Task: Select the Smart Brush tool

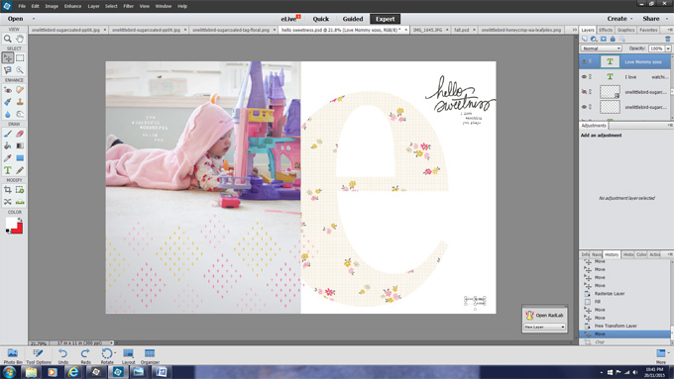Action: [8, 102]
